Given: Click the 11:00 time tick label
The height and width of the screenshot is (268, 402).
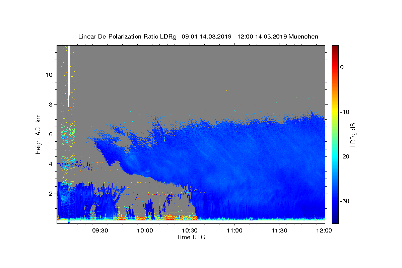Looking at the screenshot, I should (234, 231).
